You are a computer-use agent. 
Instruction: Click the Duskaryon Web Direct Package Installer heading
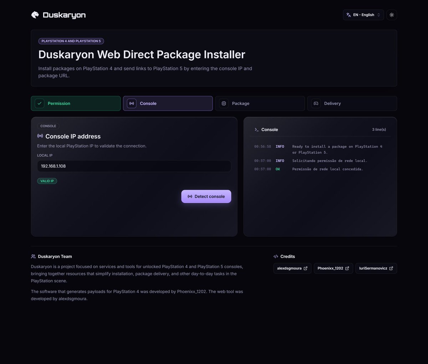[142, 55]
